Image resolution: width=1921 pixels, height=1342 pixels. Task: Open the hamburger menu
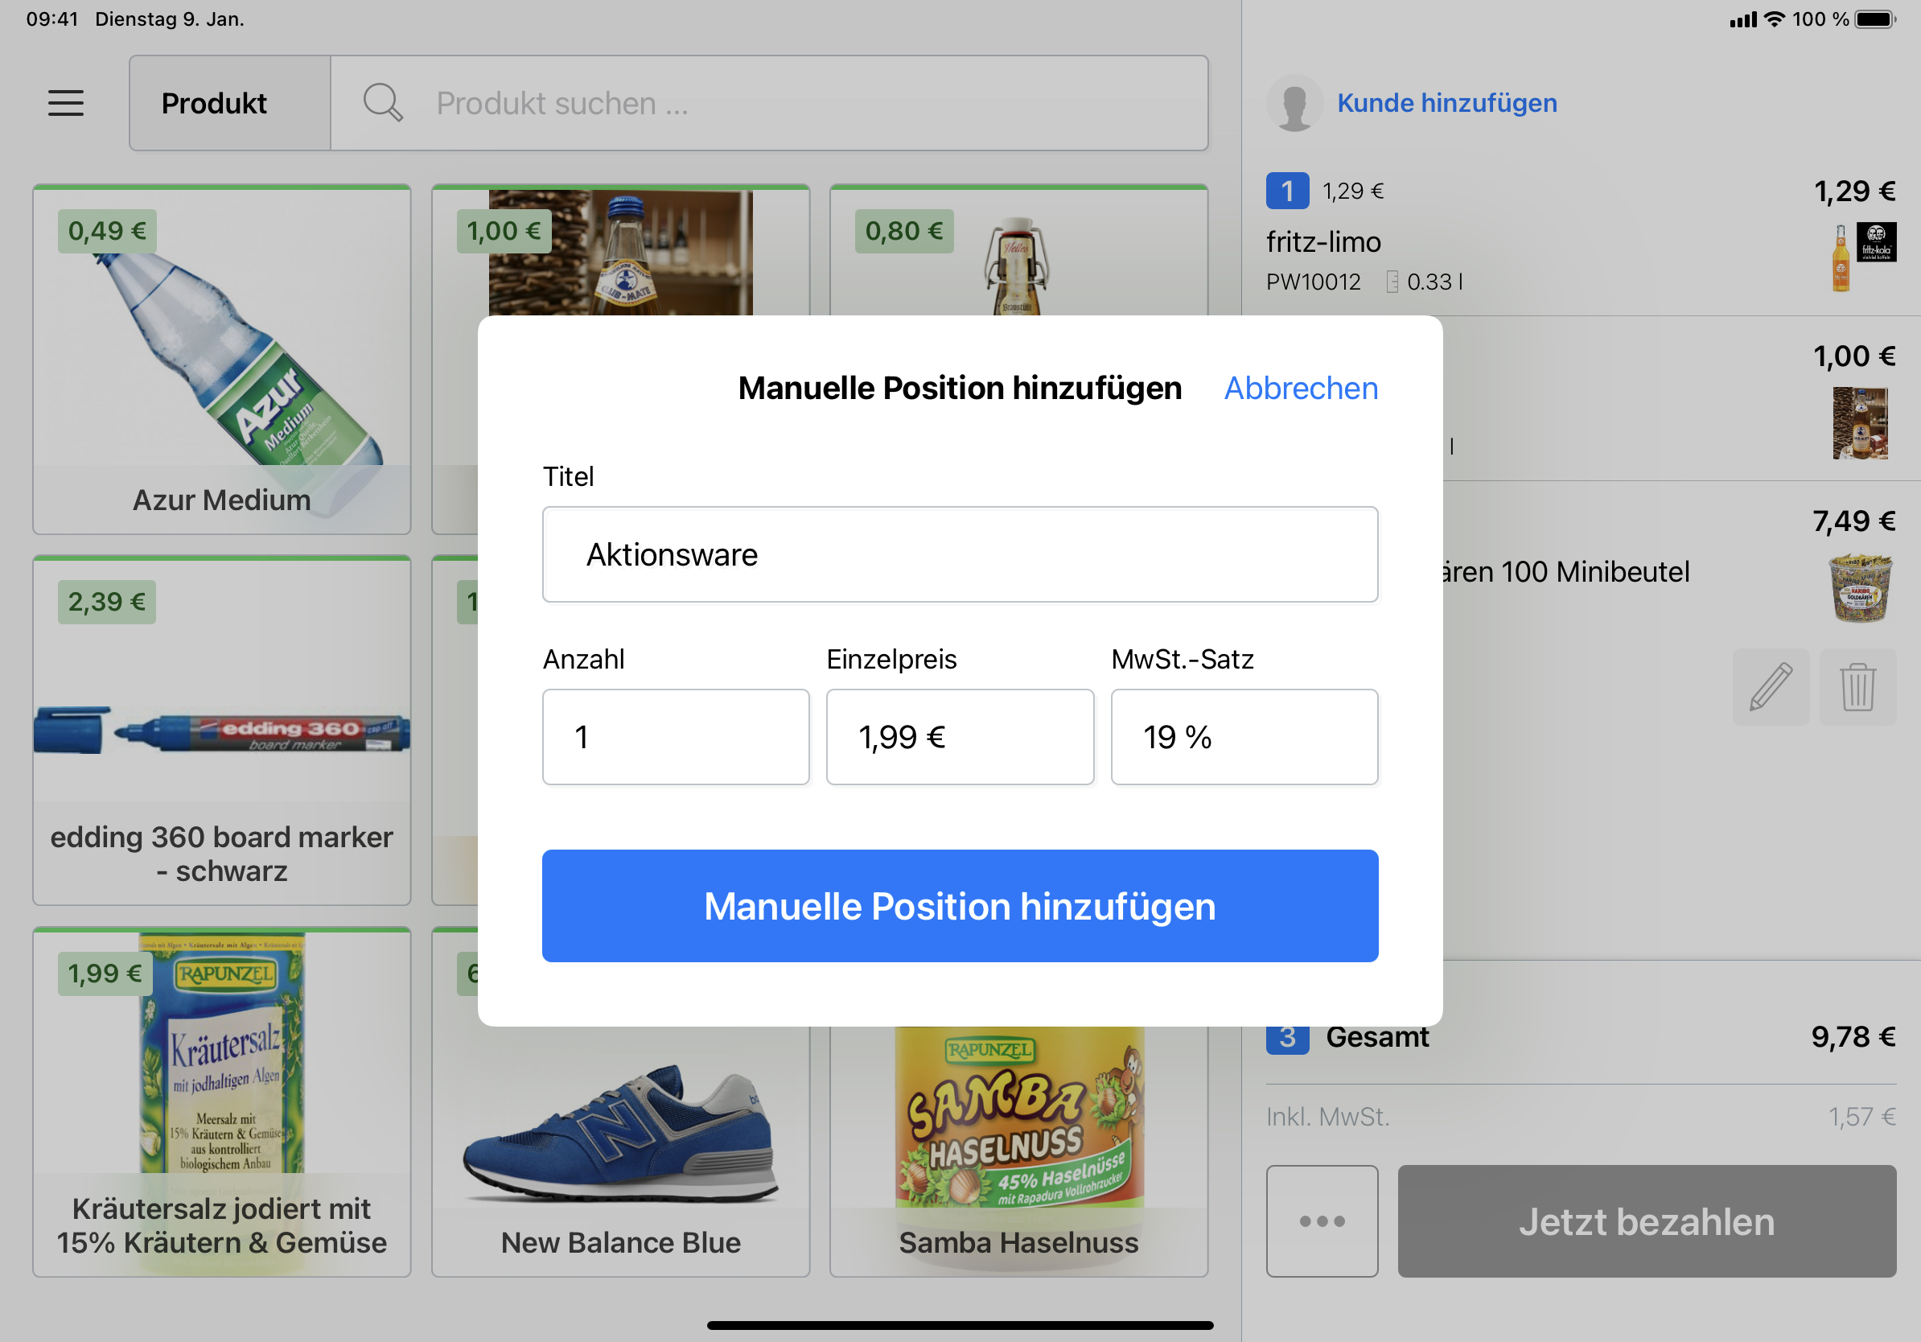(x=65, y=103)
